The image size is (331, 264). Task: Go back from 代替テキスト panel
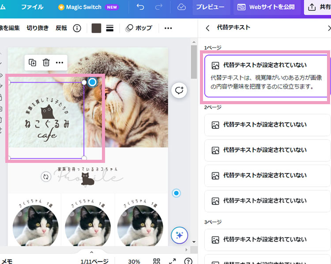208,28
